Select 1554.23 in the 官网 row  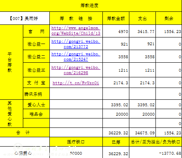coord(169,31)
